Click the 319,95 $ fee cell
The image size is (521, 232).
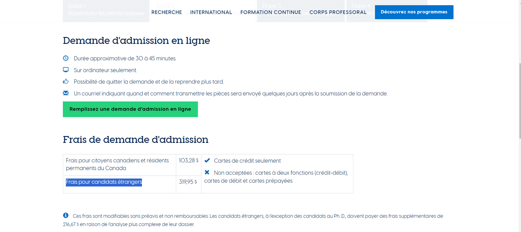[188, 182]
